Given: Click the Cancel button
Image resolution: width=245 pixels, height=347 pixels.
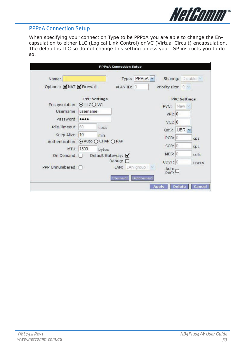Looking at the screenshot, I should pos(200,187).
